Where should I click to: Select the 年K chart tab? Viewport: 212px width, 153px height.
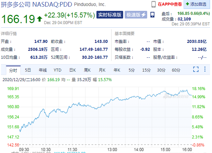point(117,70)
